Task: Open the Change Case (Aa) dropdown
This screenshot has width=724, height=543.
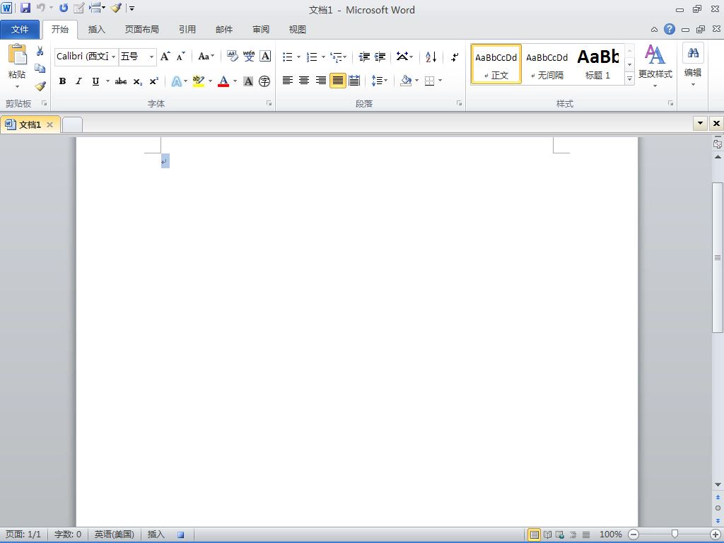Action: coord(206,57)
